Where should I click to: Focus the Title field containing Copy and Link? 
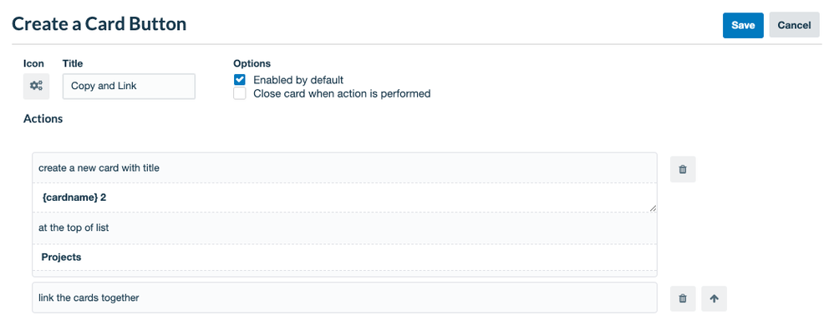tap(129, 87)
